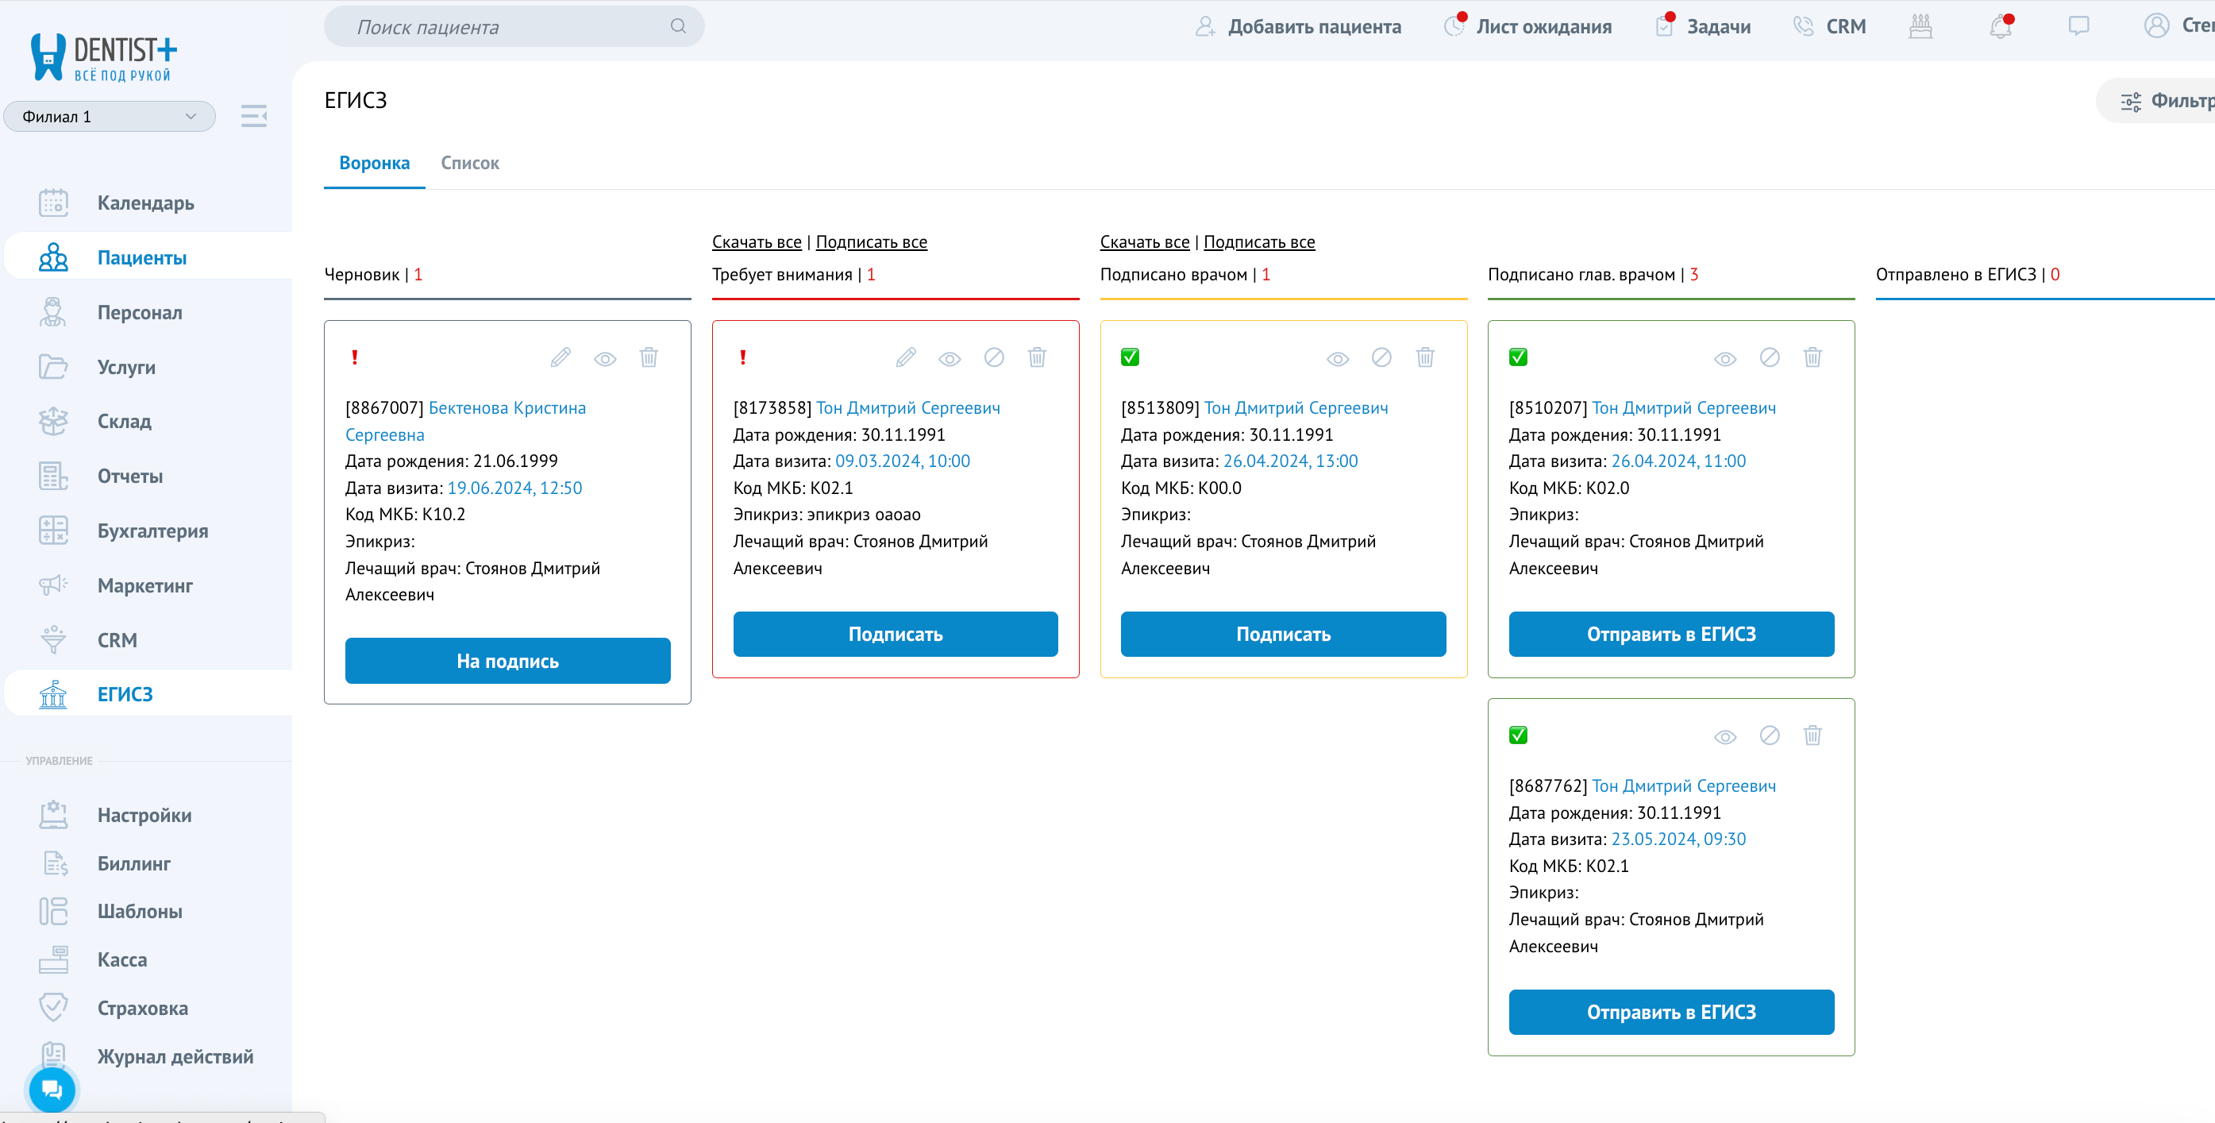Image resolution: width=2215 pixels, height=1123 pixels.
Task: Open Склад in the sidebar
Action: (148, 422)
